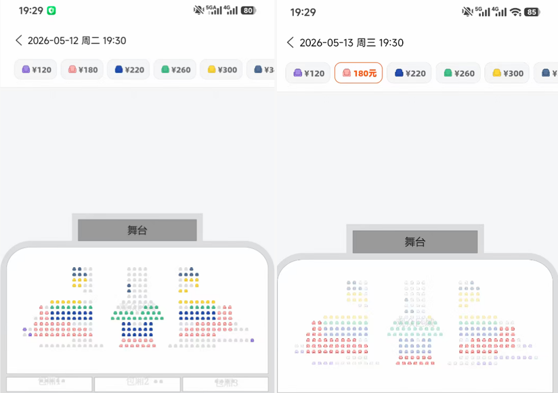Open the 包厢3 box area

[226, 384]
